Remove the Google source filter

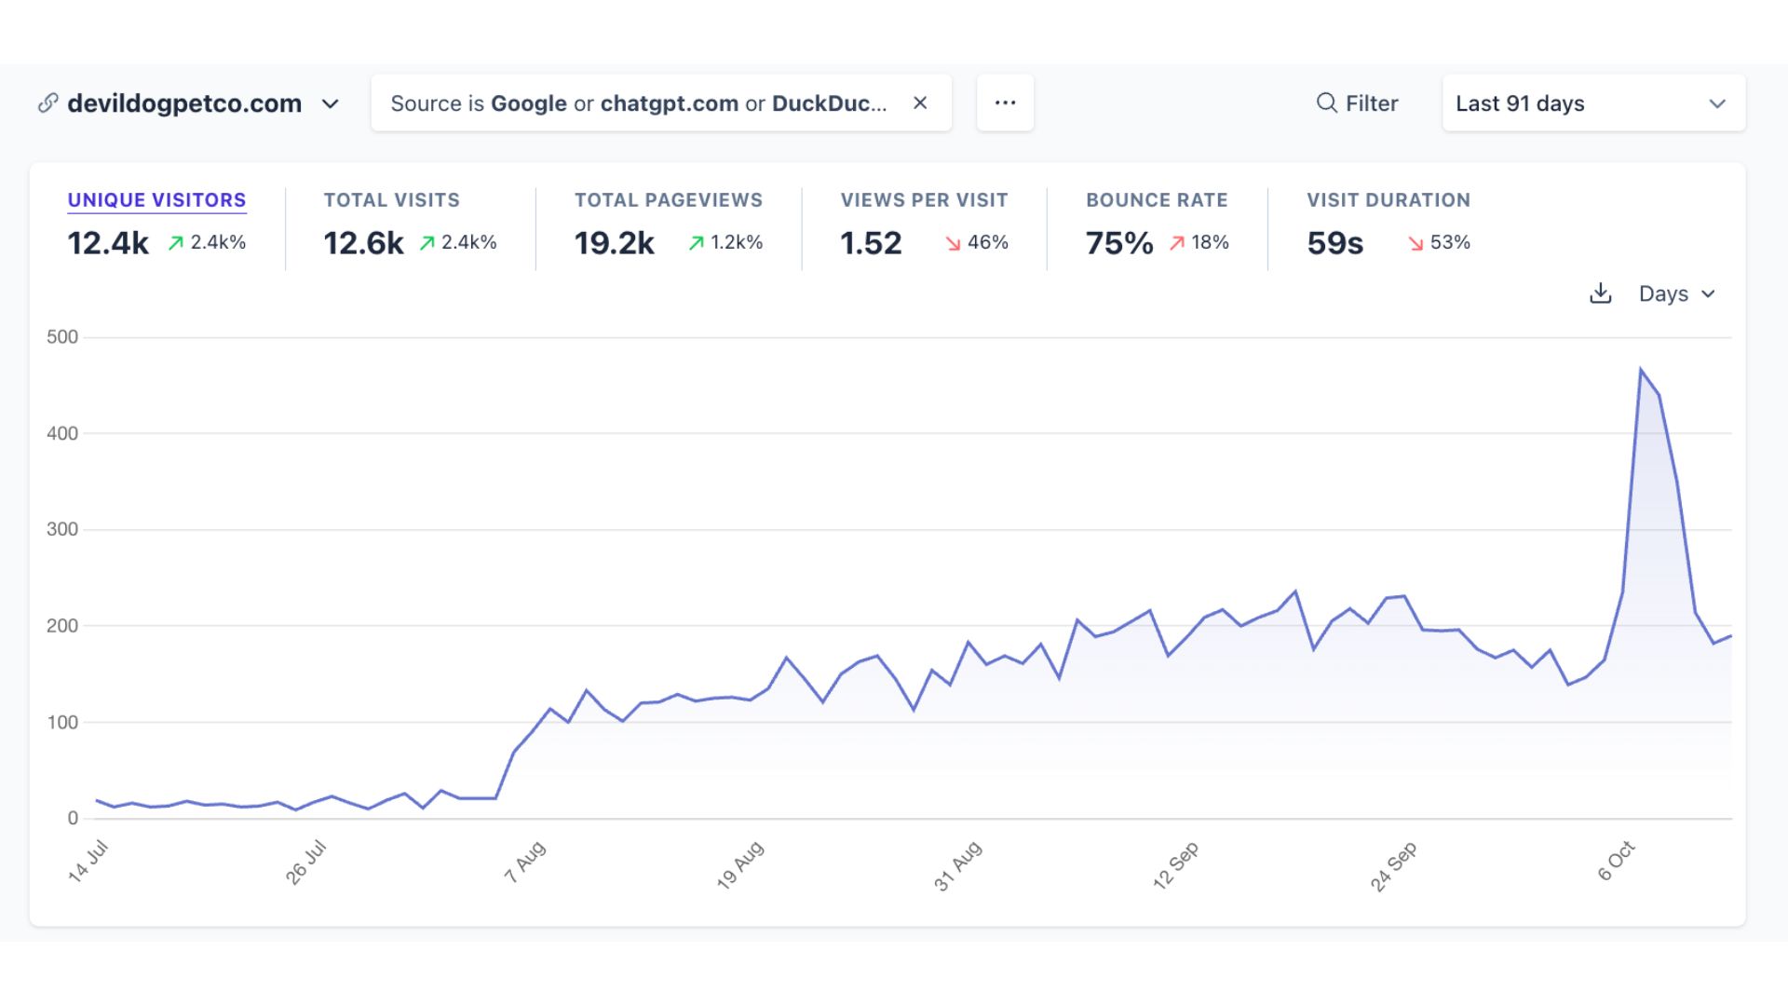coord(920,103)
